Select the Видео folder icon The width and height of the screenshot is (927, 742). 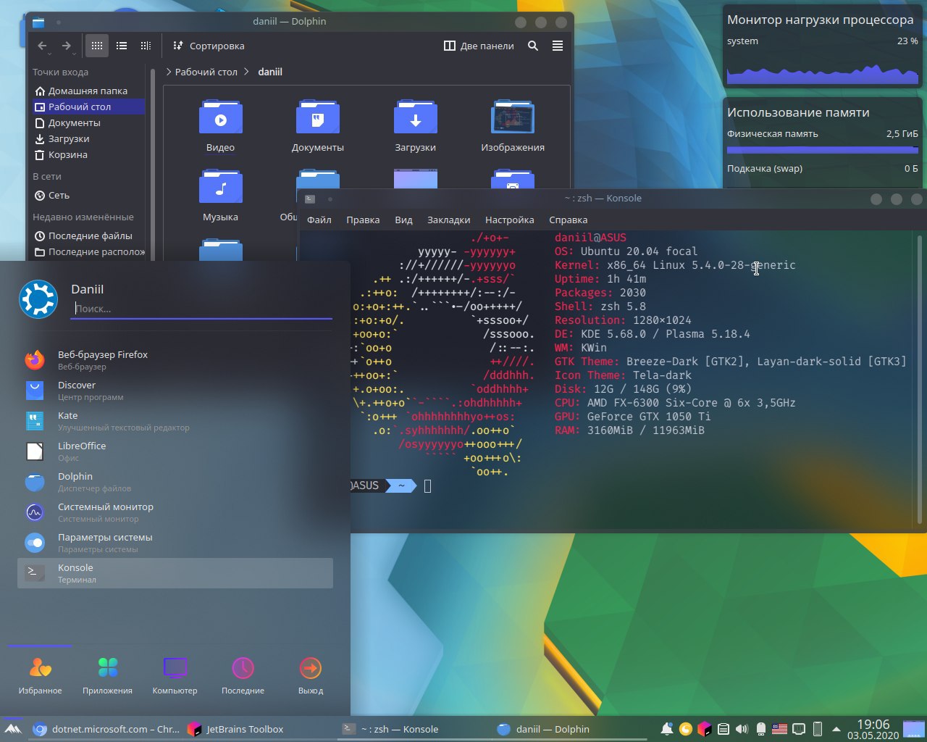pyautogui.click(x=220, y=117)
